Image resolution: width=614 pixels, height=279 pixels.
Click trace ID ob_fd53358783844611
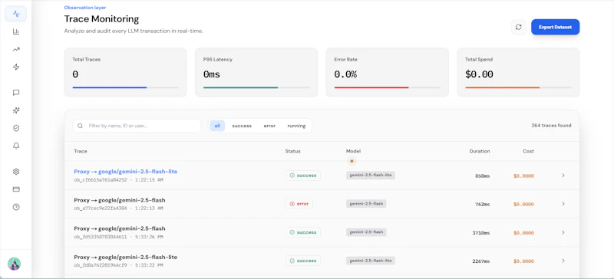(101, 237)
